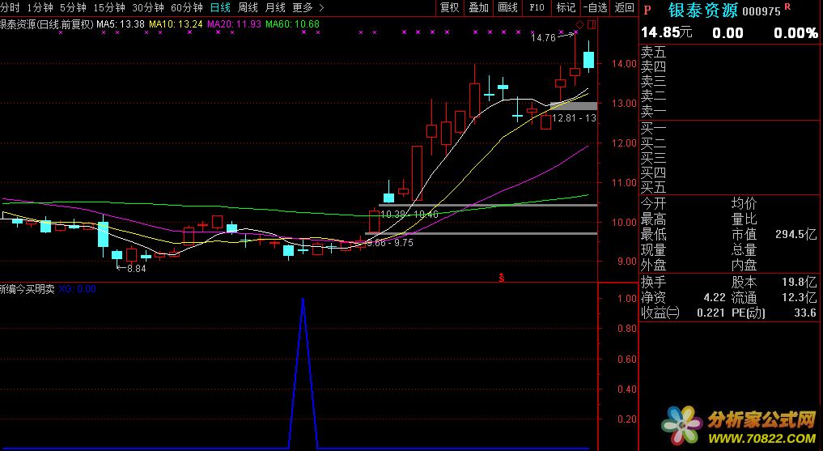
Task: Switch to 分时 intraday chart tab
Action: pyautogui.click(x=10, y=7)
